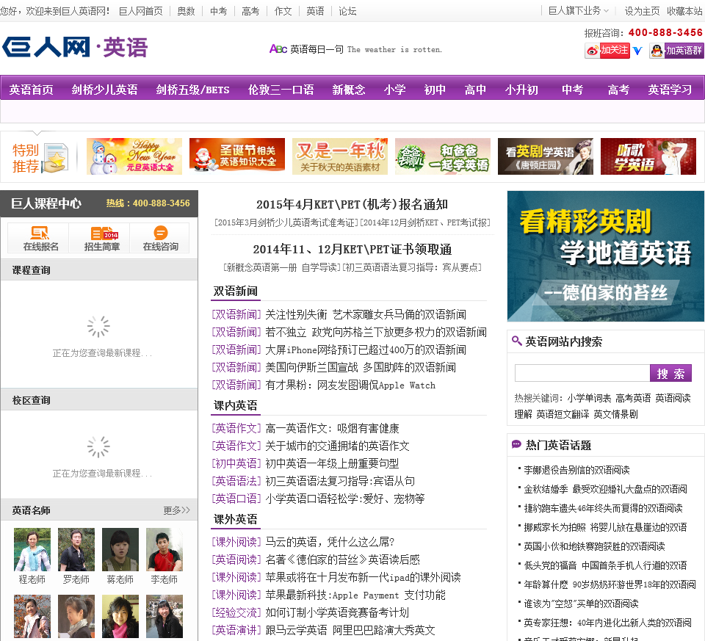Open the 又是一年秋 autumn banner
This screenshot has height=641, width=705.
pos(340,156)
